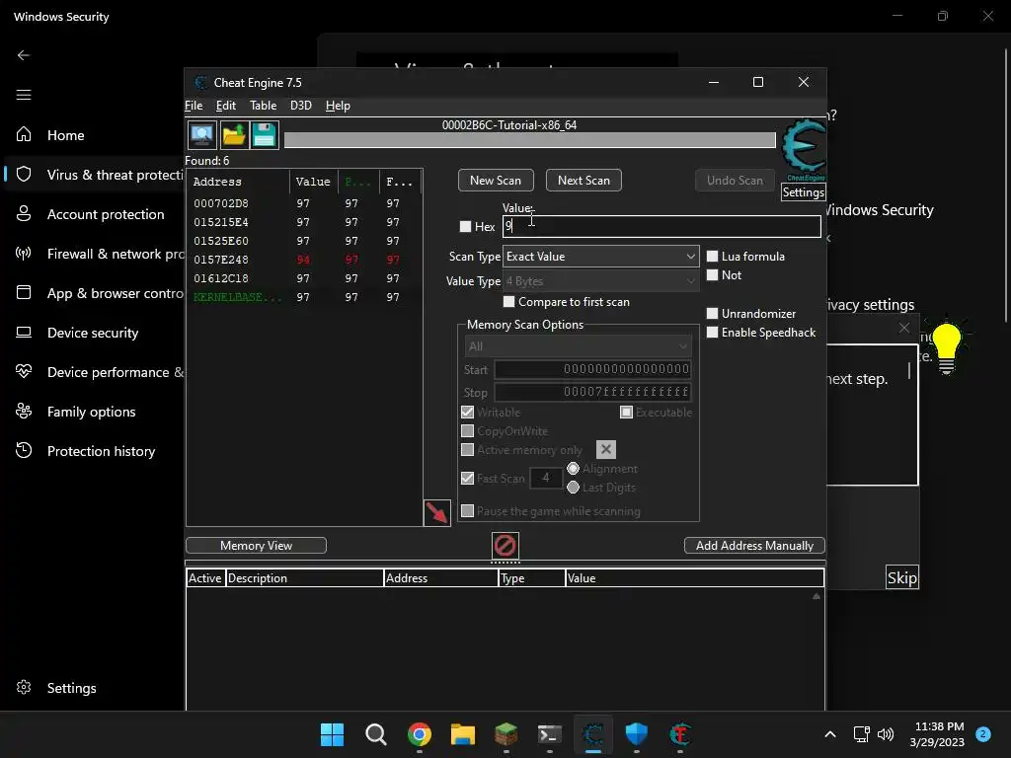The height and width of the screenshot is (758, 1011).
Task: Toggle the Executable checkbox
Action: click(x=626, y=412)
